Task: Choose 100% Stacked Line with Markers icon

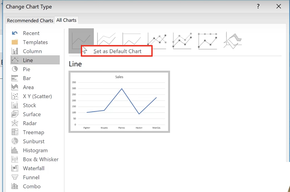Action: coord(207,41)
